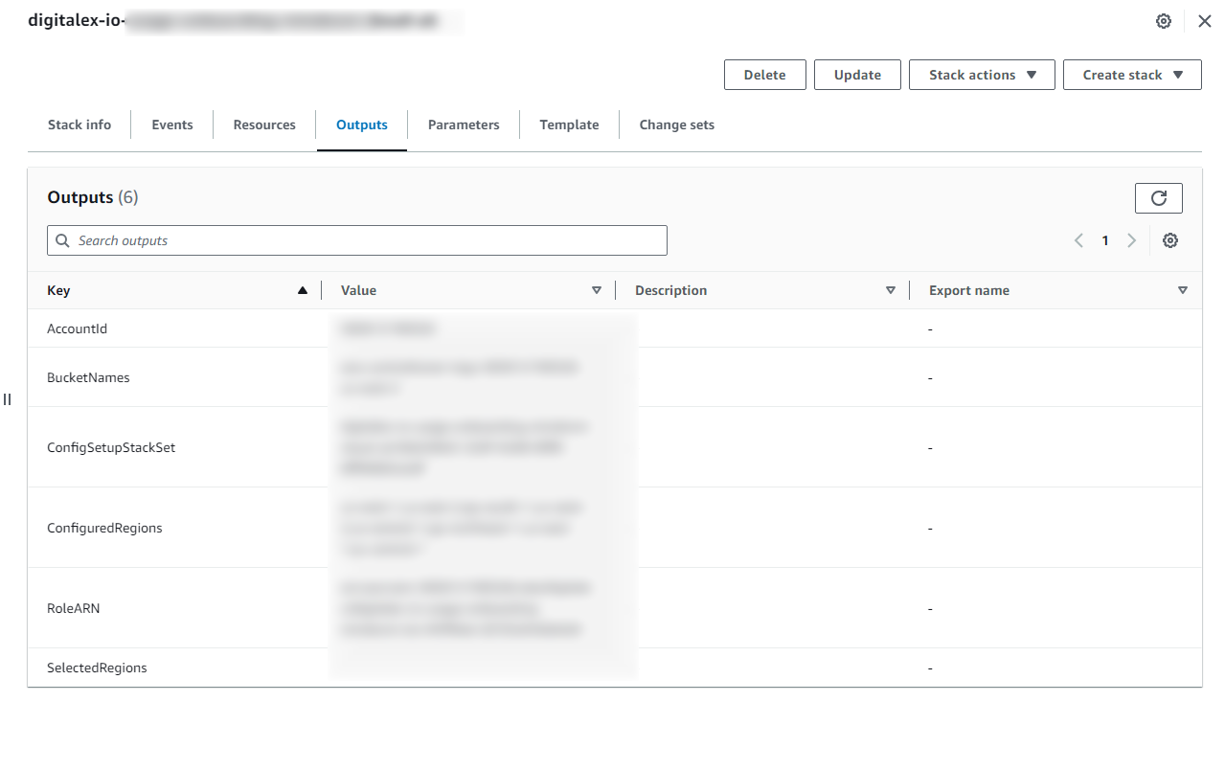Open the Resources tab
This screenshot has width=1225, height=770.
[x=264, y=125]
